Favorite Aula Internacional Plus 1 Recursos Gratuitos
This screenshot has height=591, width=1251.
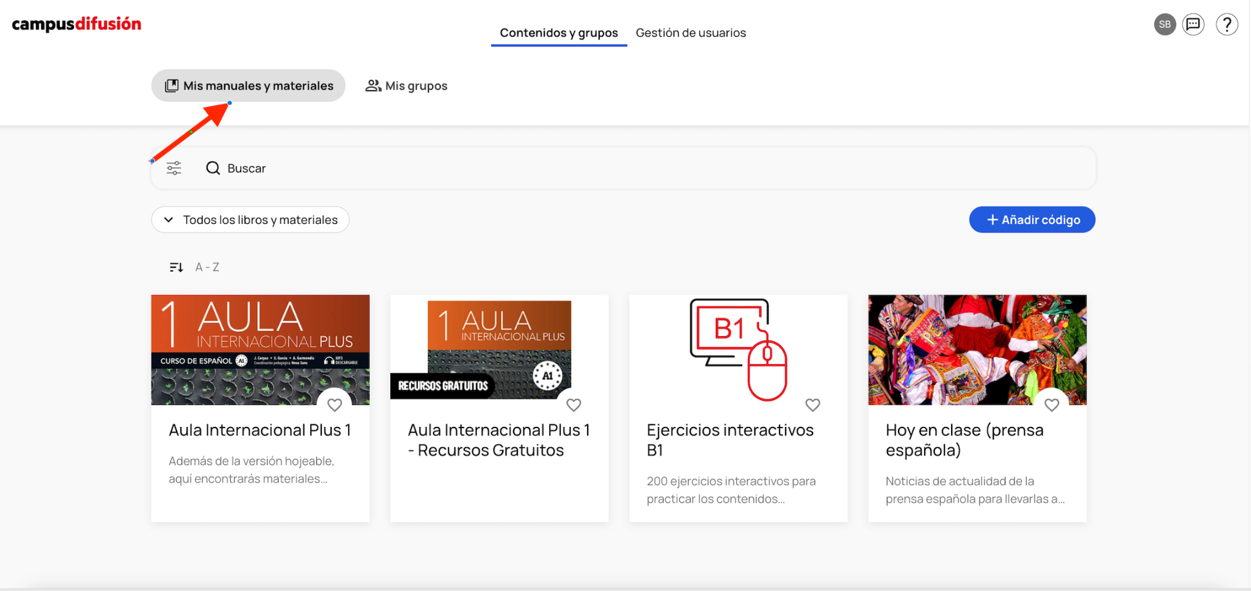tap(574, 404)
